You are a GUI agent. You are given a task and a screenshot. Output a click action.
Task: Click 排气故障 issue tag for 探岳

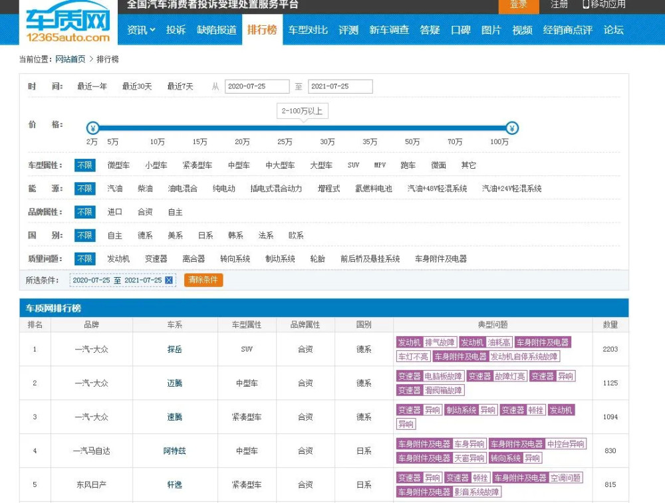coord(440,342)
